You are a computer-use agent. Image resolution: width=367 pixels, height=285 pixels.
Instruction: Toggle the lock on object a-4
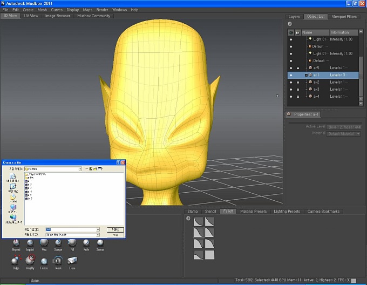[x=297, y=96]
